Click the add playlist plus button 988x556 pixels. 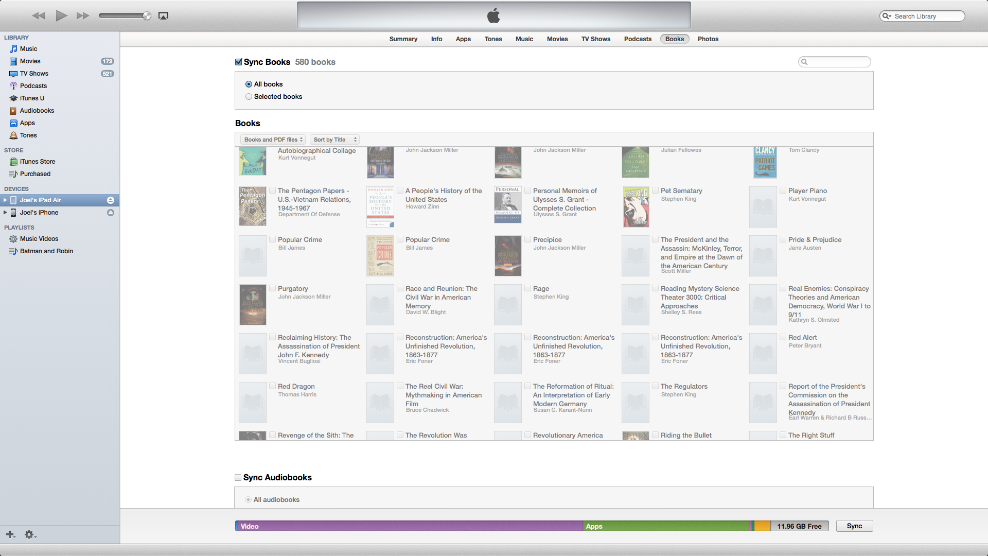(10, 534)
